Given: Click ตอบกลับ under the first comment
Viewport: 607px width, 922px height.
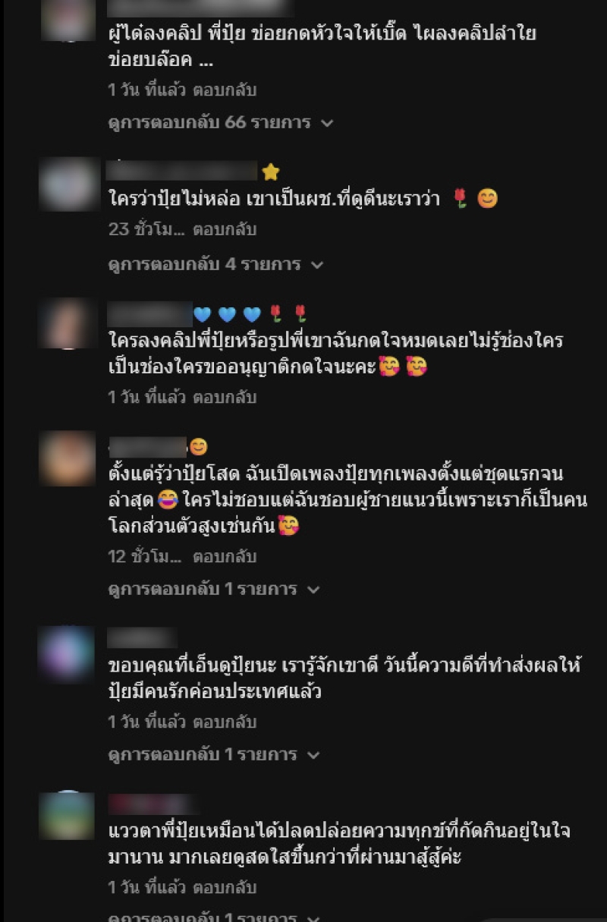Looking at the screenshot, I should point(225,90).
